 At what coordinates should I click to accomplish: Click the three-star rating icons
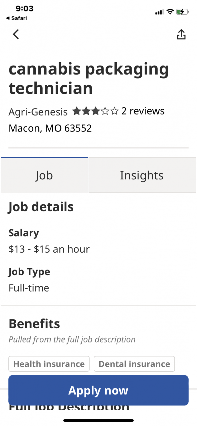[95, 111]
